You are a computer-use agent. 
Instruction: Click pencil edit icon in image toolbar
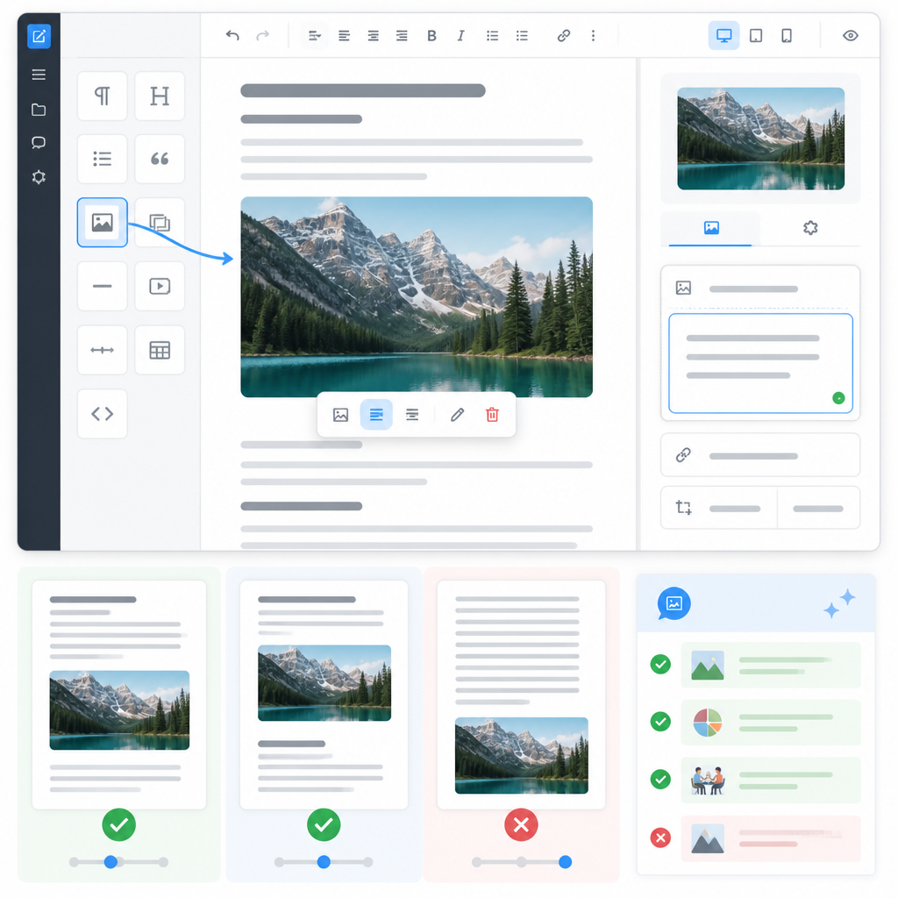[457, 415]
